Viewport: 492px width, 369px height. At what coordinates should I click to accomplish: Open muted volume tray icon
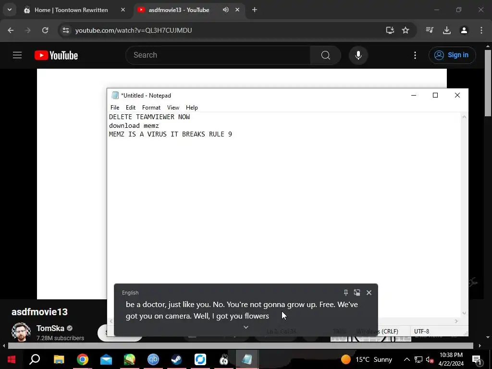coord(430,359)
